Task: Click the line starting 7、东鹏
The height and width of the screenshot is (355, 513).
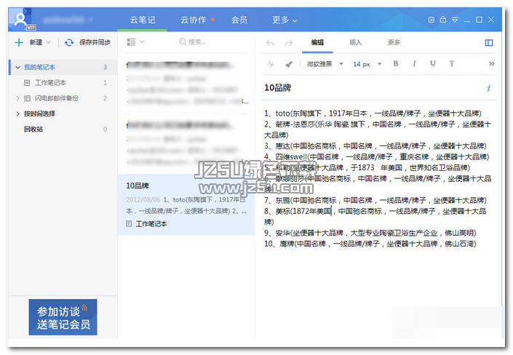Action: tap(375, 200)
